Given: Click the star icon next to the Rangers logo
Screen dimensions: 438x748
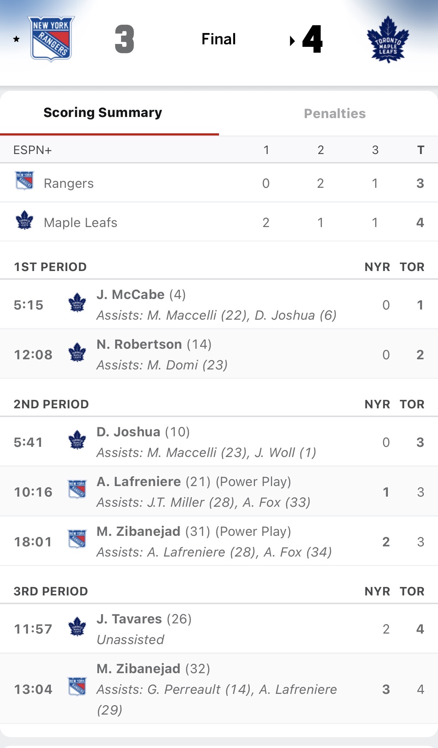Looking at the screenshot, I should [16, 39].
